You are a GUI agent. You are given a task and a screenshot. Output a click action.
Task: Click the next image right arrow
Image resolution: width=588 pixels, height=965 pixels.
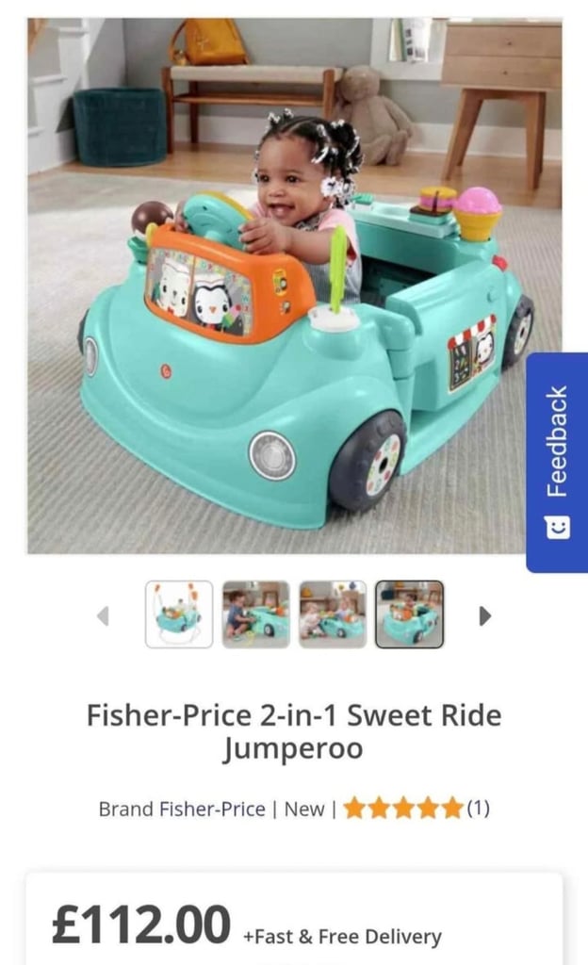tap(485, 615)
